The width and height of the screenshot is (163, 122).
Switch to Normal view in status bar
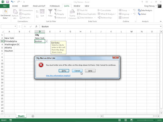pyautogui.click(x=120, y=120)
